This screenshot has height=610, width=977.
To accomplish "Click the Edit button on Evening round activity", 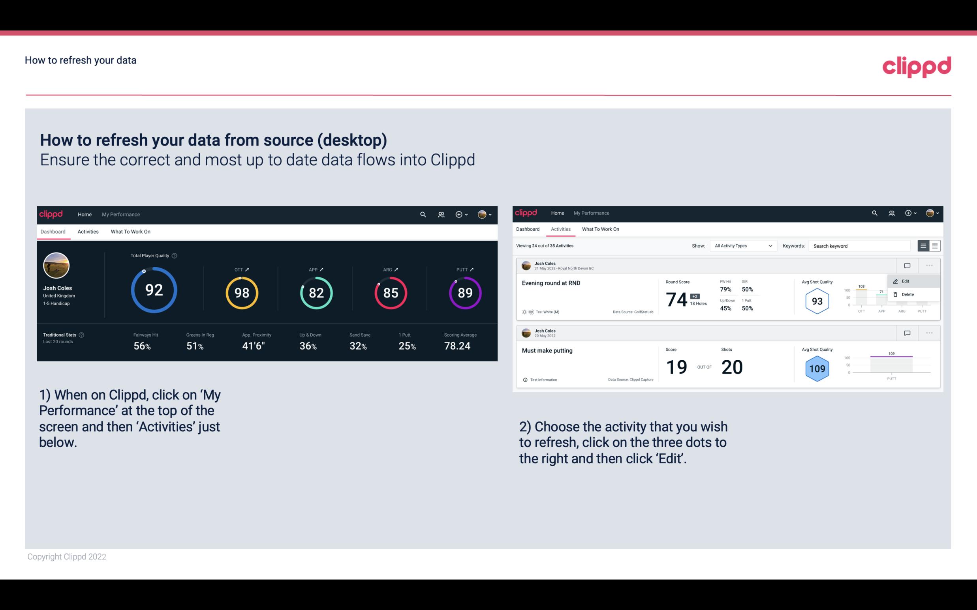I will pos(905,281).
